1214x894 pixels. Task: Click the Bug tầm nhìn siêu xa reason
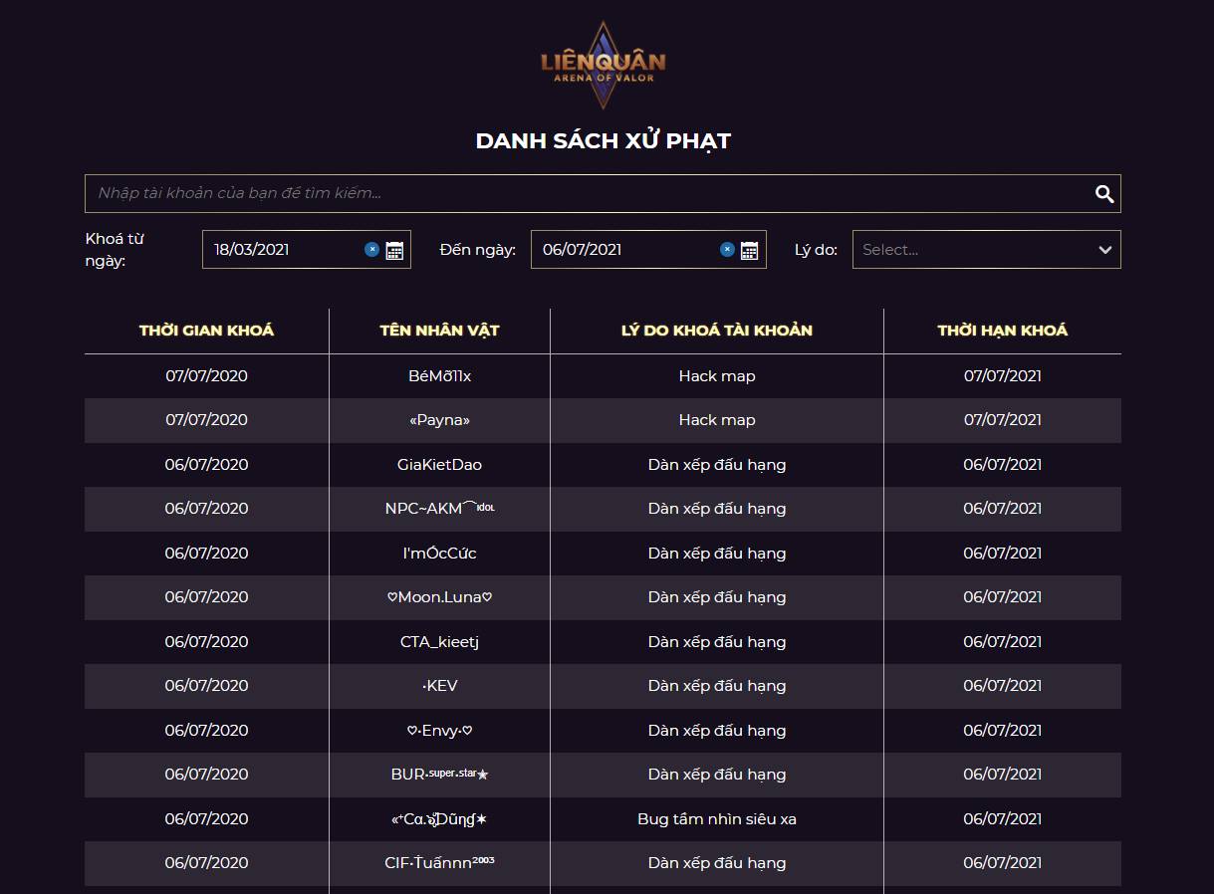(x=717, y=819)
